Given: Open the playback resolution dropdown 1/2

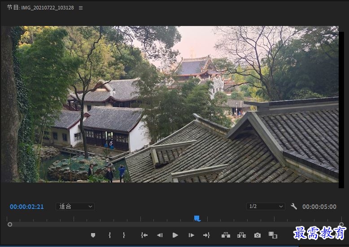Looking at the screenshot, I should 266,207.
